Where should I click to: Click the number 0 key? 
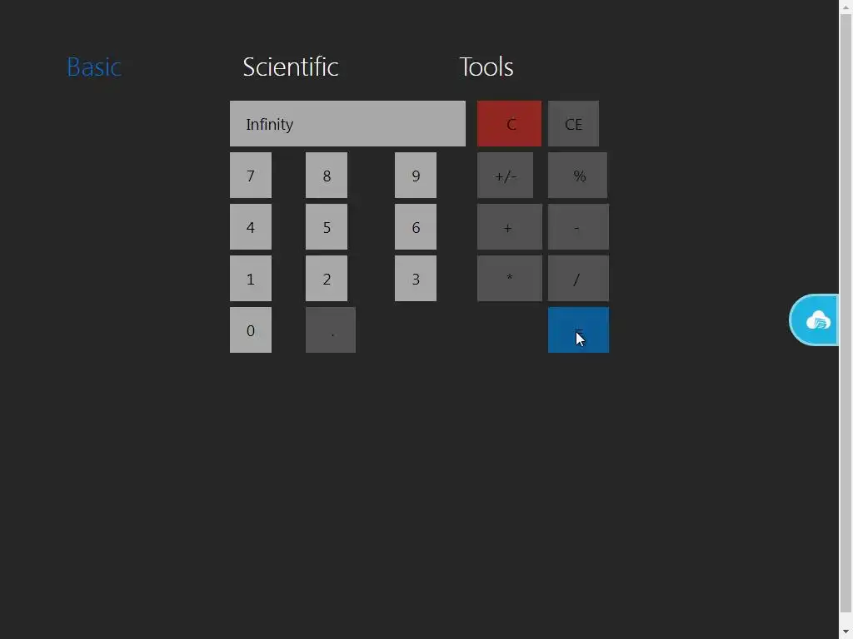(251, 329)
